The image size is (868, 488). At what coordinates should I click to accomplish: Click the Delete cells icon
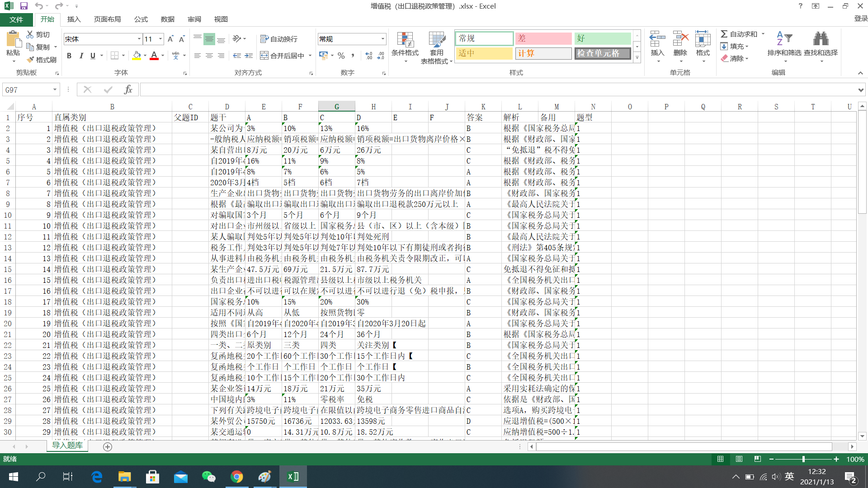(680, 39)
